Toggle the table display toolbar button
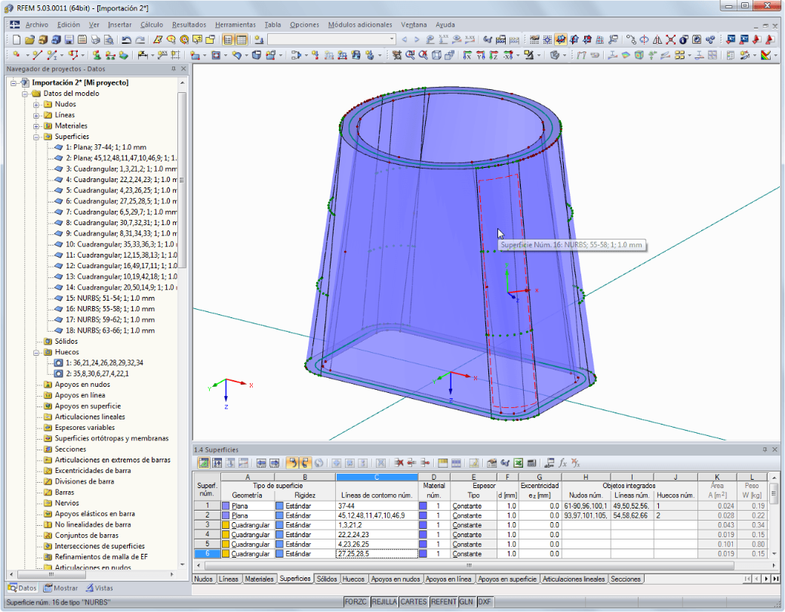This screenshot has width=785, height=612. [x=242, y=39]
